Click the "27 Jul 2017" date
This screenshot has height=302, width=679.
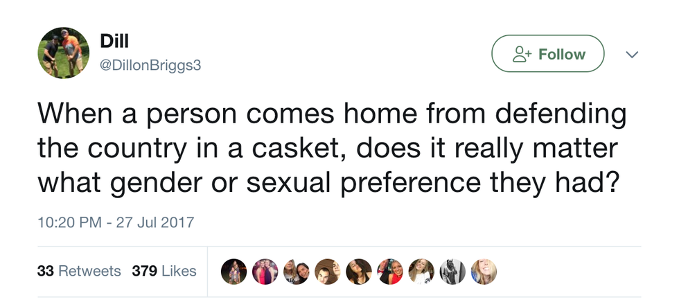(x=157, y=224)
